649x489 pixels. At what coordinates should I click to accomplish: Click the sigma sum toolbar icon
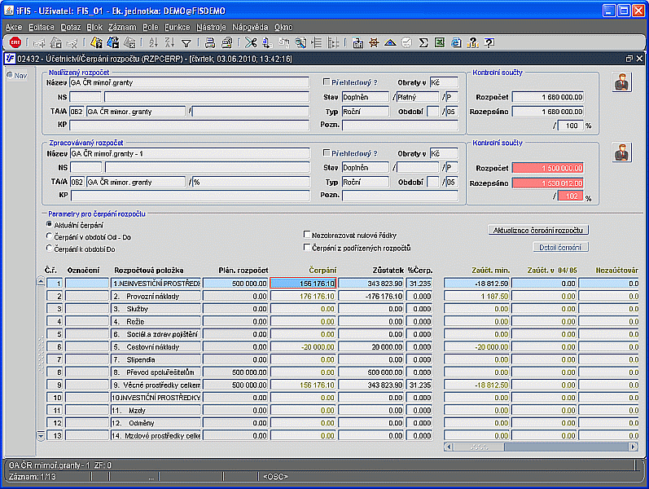[423, 42]
